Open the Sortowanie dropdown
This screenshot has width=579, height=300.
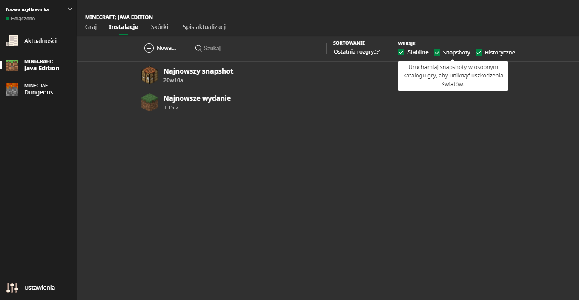click(357, 52)
